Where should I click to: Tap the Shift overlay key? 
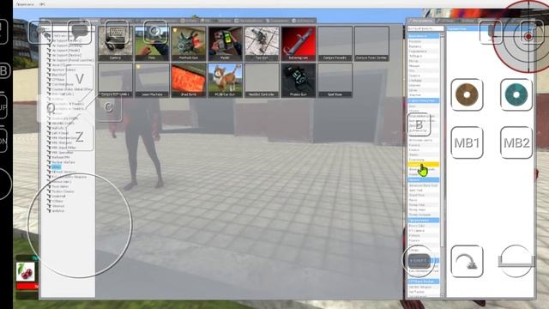pos(419,260)
